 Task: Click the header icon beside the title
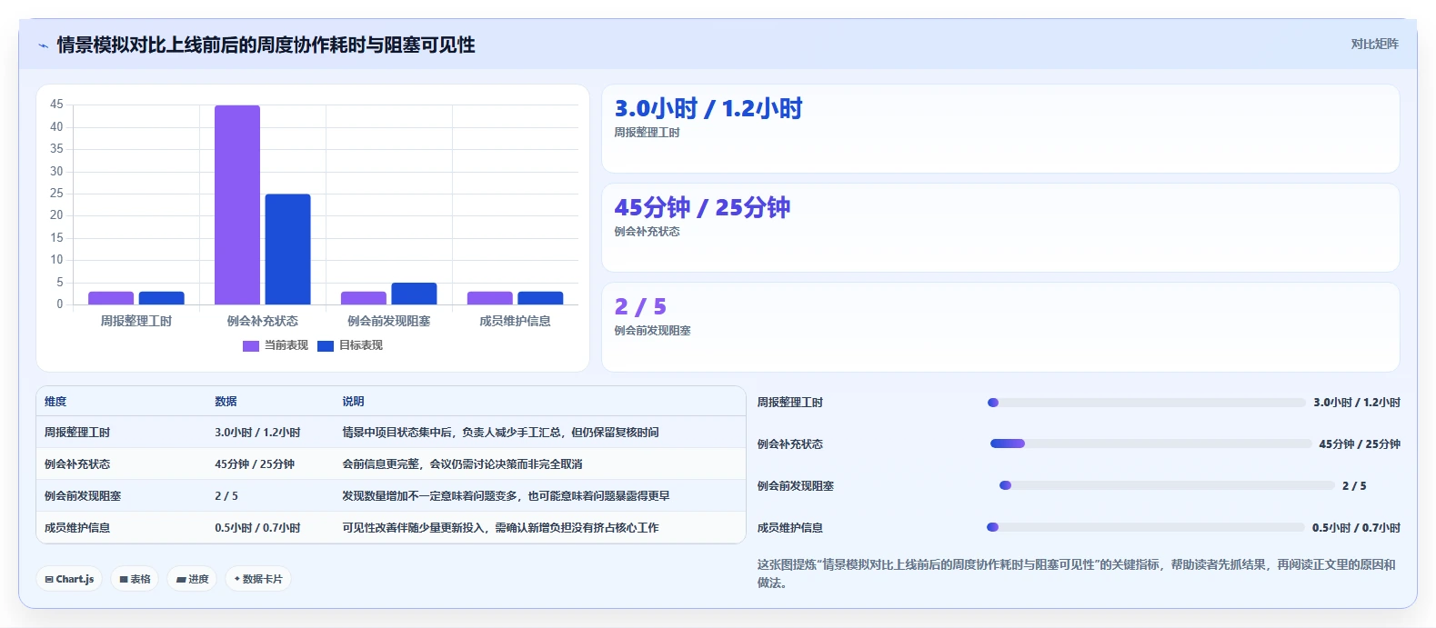coord(43,45)
